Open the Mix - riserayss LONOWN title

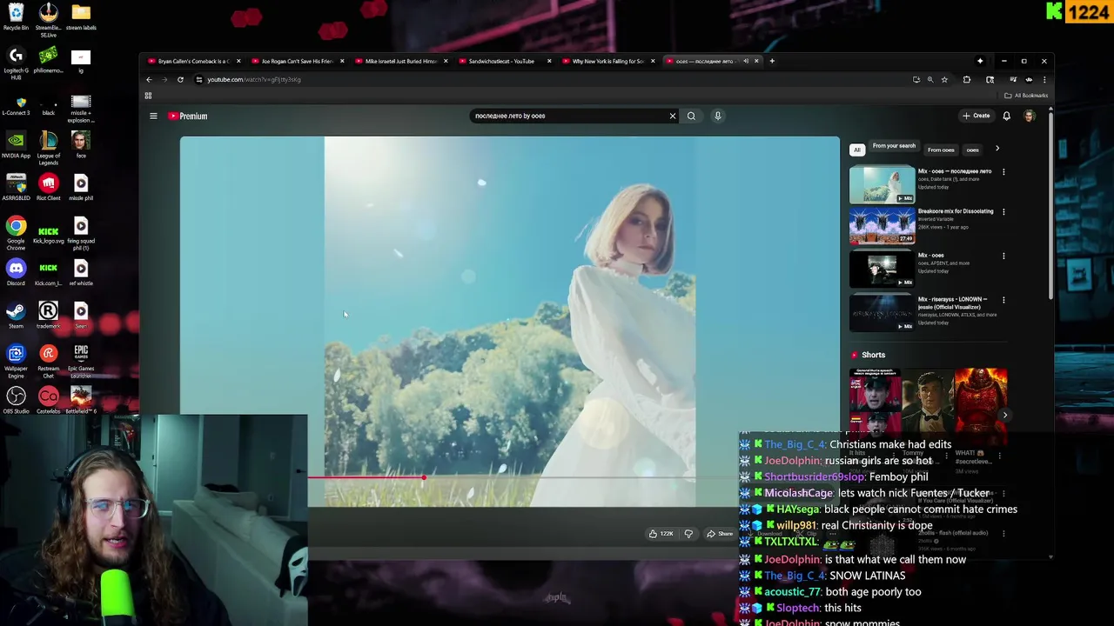pyautogui.click(x=956, y=303)
